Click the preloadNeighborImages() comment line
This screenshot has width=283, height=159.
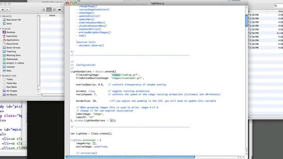click(x=93, y=32)
